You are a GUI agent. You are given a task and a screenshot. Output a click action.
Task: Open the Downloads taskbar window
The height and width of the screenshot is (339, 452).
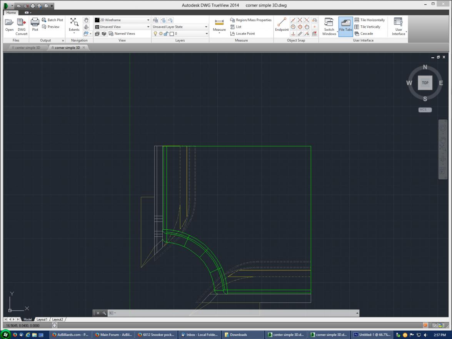tap(242, 335)
